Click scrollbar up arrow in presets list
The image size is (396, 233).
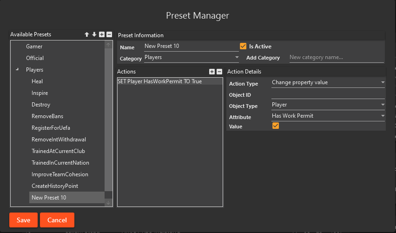(x=108, y=45)
